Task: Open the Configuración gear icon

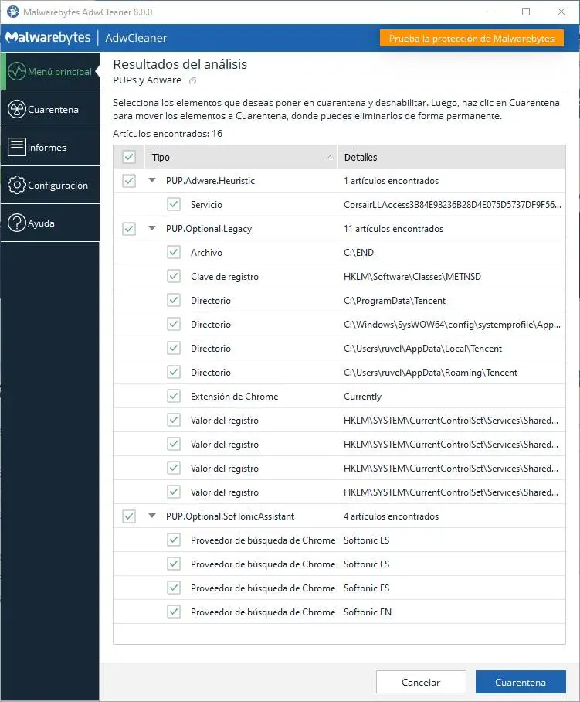Action: (x=17, y=186)
